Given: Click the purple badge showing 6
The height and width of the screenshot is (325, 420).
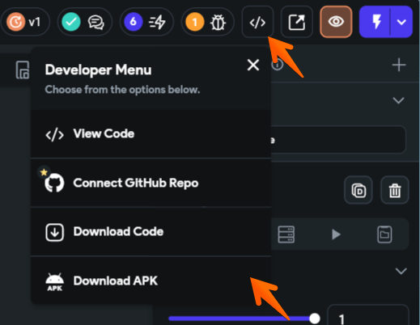Looking at the screenshot, I should 134,22.
